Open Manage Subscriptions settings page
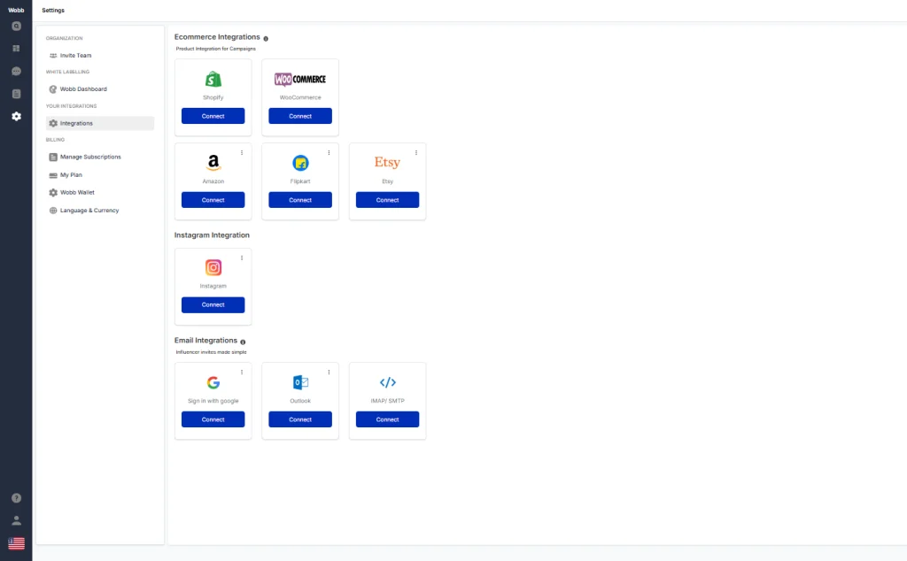The image size is (907, 561). pyautogui.click(x=90, y=157)
